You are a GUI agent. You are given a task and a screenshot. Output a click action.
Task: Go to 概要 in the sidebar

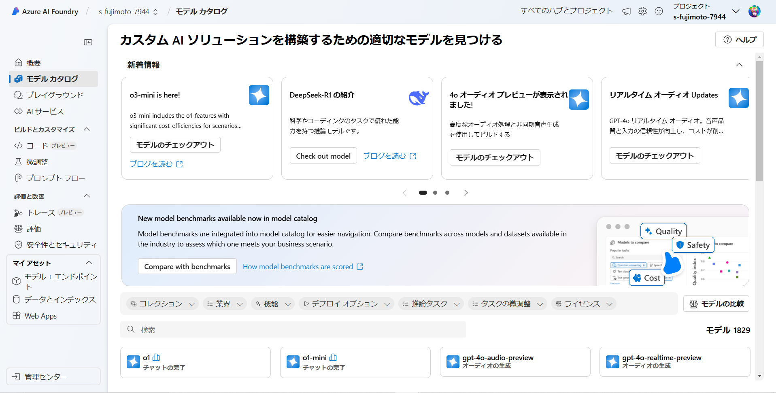point(53,63)
